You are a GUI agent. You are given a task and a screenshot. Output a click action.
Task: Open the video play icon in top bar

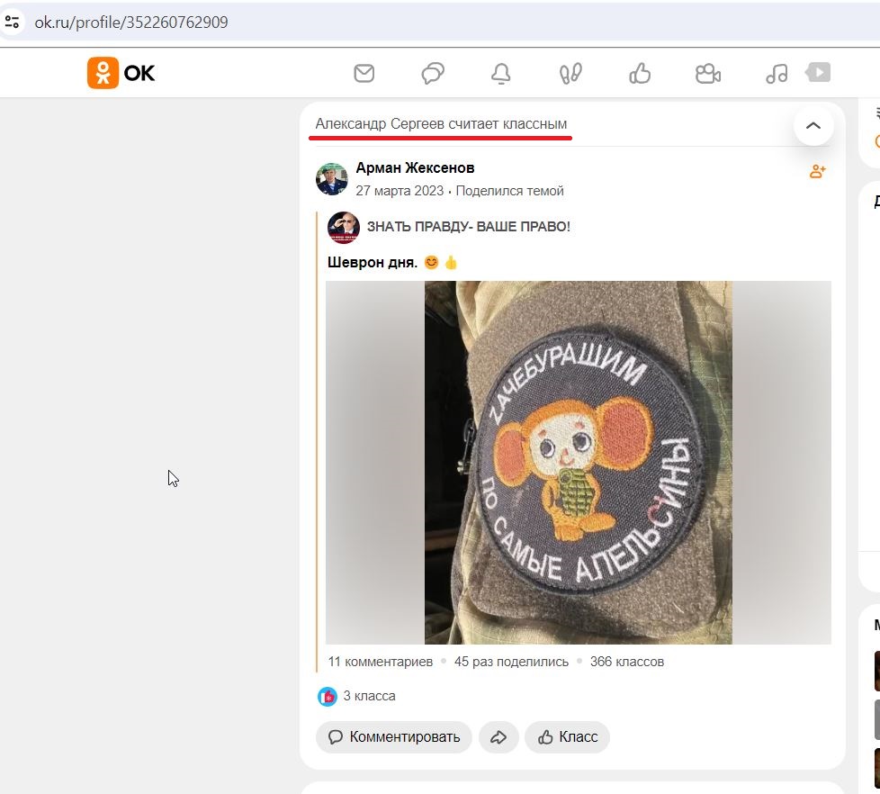(x=818, y=72)
